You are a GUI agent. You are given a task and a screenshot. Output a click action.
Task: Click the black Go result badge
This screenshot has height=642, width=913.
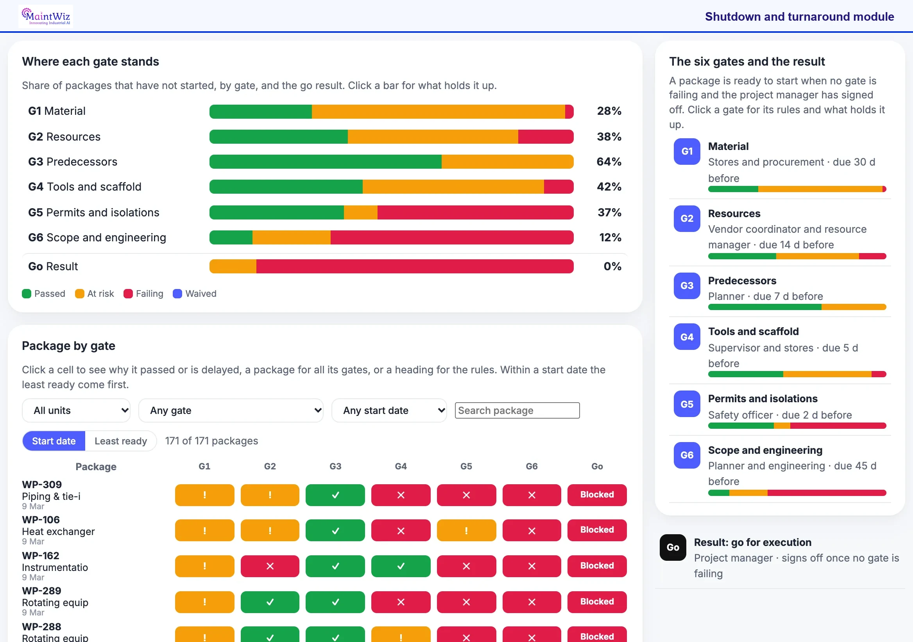pos(673,547)
